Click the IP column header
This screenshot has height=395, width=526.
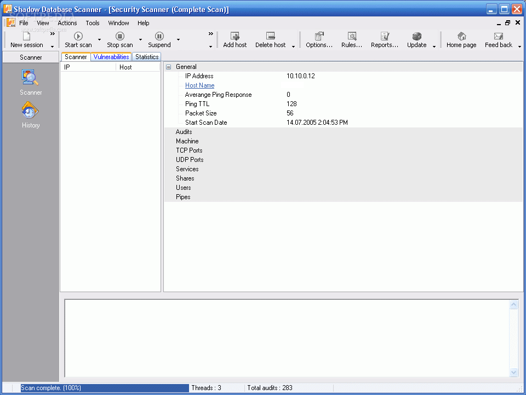(89, 67)
